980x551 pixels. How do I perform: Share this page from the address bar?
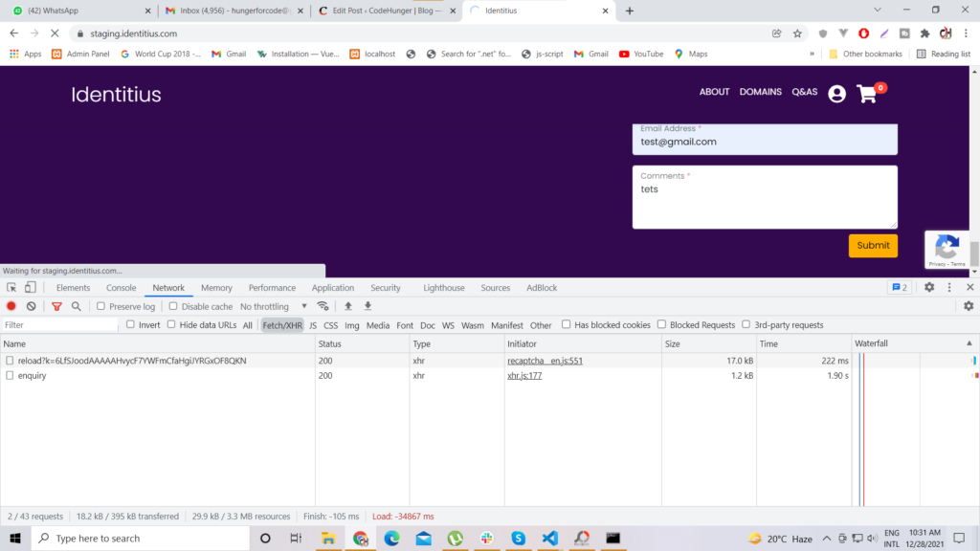(777, 33)
